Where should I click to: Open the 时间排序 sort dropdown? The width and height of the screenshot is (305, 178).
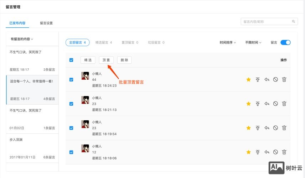pos(228,43)
